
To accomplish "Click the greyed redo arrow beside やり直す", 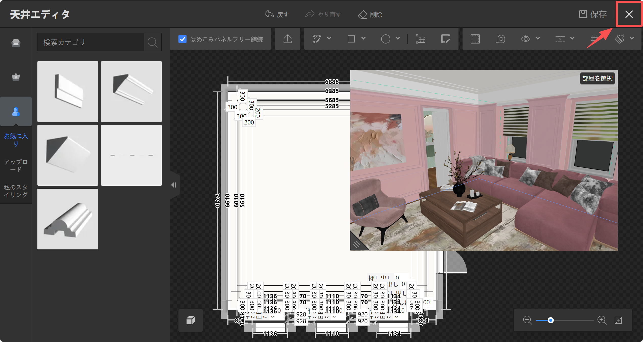I will tap(310, 14).
